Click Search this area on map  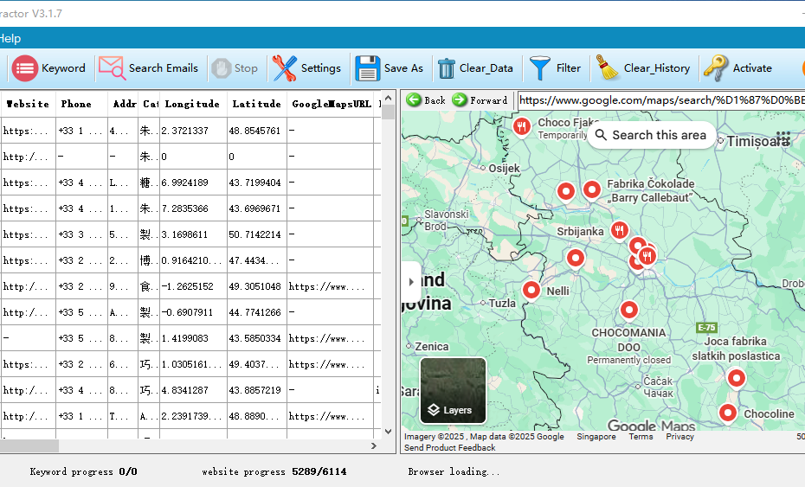point(650,135)
